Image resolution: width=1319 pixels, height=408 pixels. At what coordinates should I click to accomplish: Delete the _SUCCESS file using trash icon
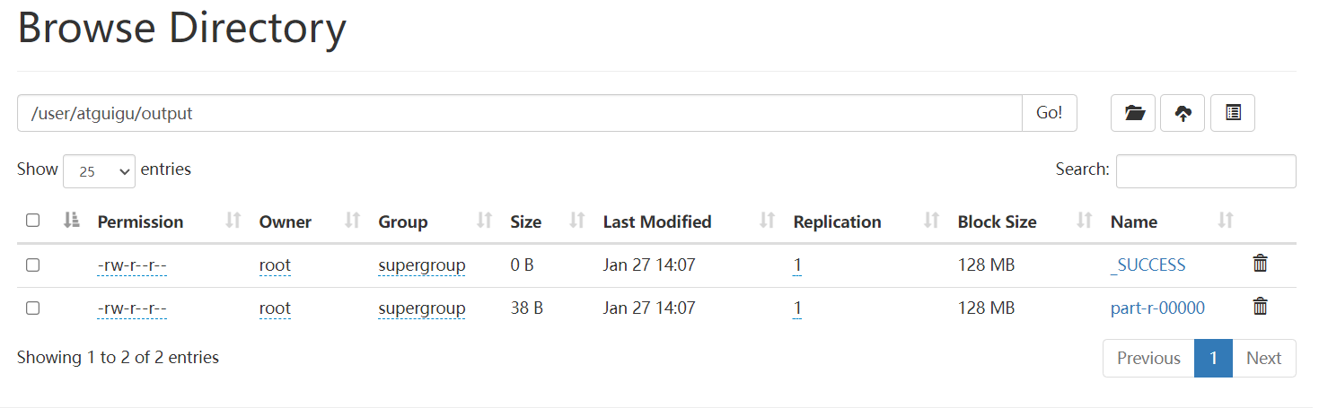[1261, 264]
